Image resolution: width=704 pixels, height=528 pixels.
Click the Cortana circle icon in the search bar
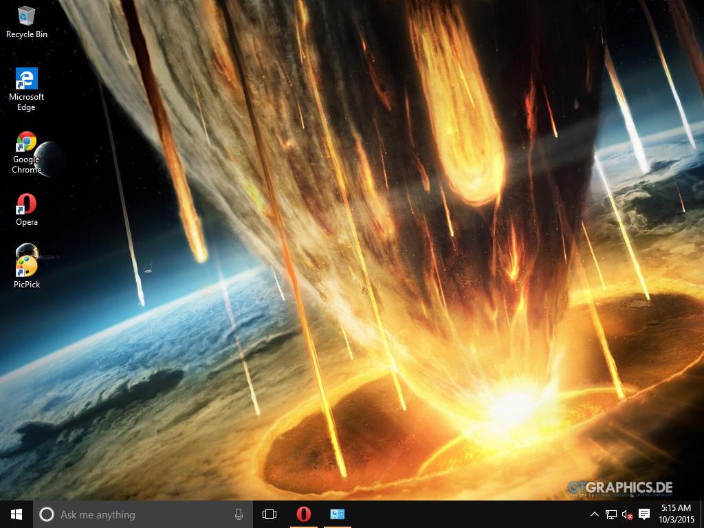[47, 514]
